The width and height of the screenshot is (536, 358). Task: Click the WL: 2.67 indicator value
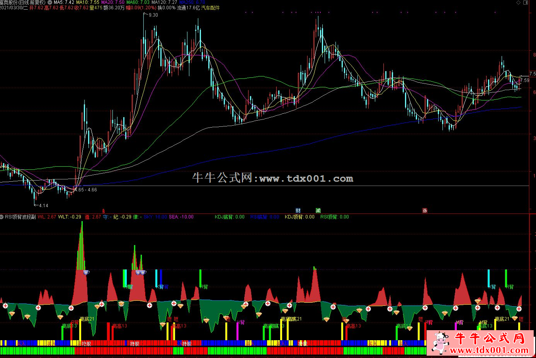pos(47,217)
